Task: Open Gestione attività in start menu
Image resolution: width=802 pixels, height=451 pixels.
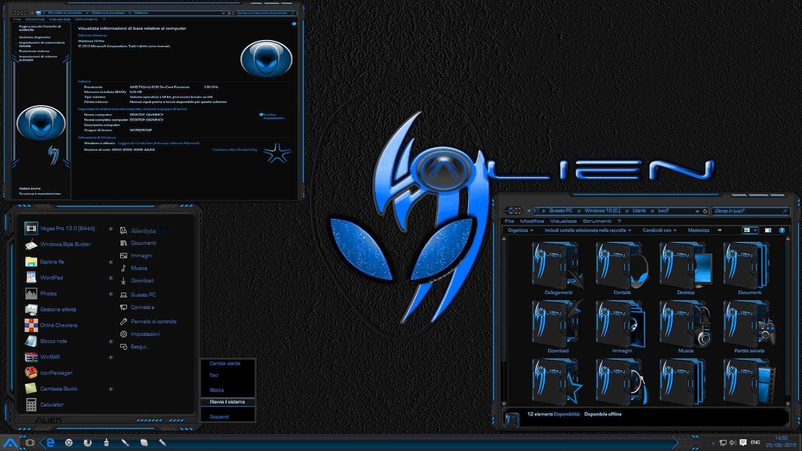Action: pos(58,309)
